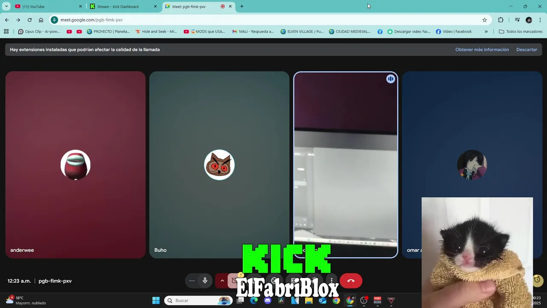Click the microphone site permission icon

(55, 20)
